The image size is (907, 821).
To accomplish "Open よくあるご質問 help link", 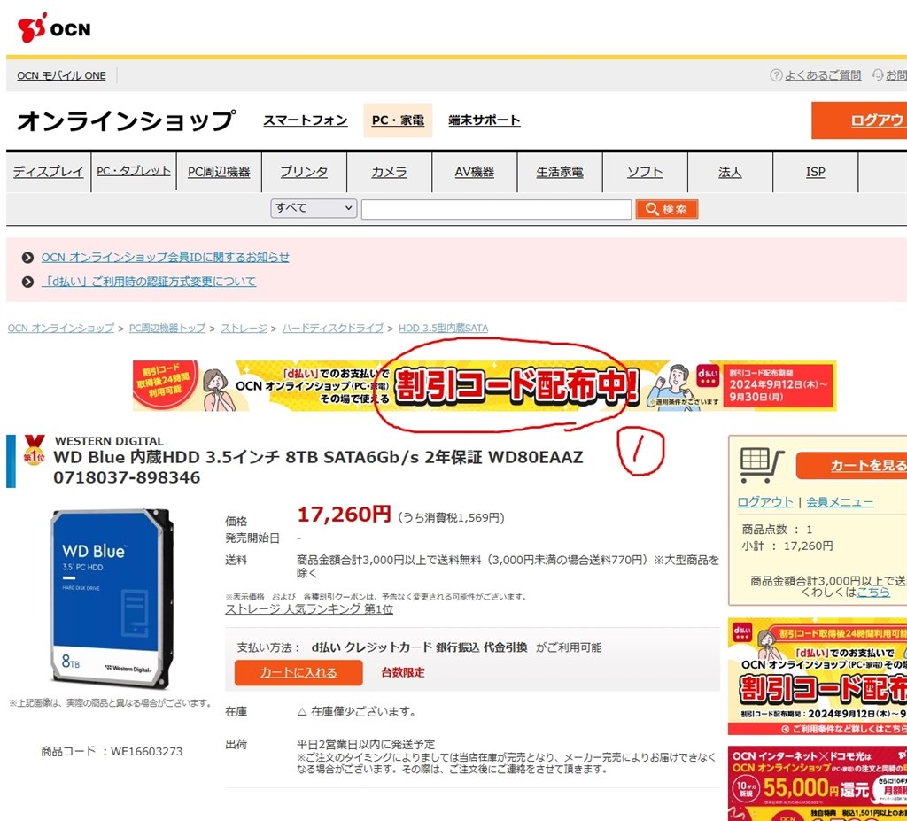I will (x=823, y=75).
